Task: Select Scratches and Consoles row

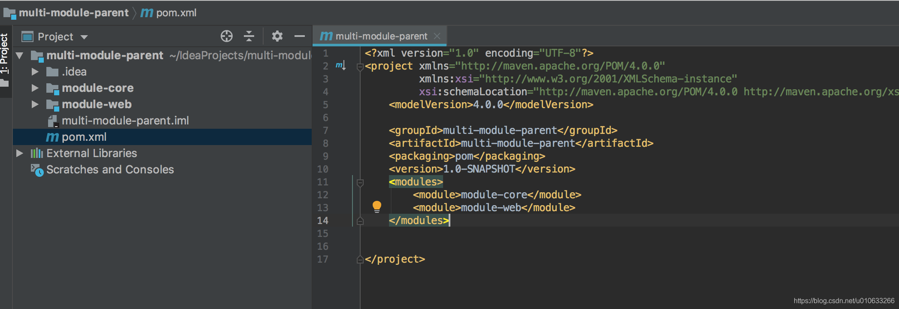Action: (x=162, y=170)
